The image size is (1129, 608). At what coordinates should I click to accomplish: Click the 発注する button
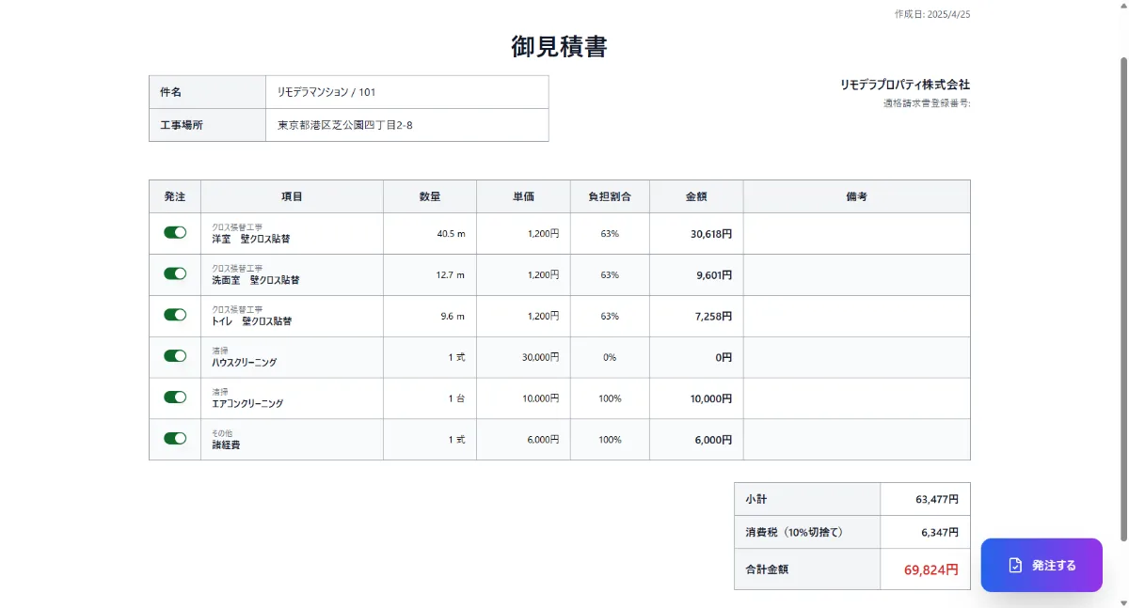pos(1042,565)
